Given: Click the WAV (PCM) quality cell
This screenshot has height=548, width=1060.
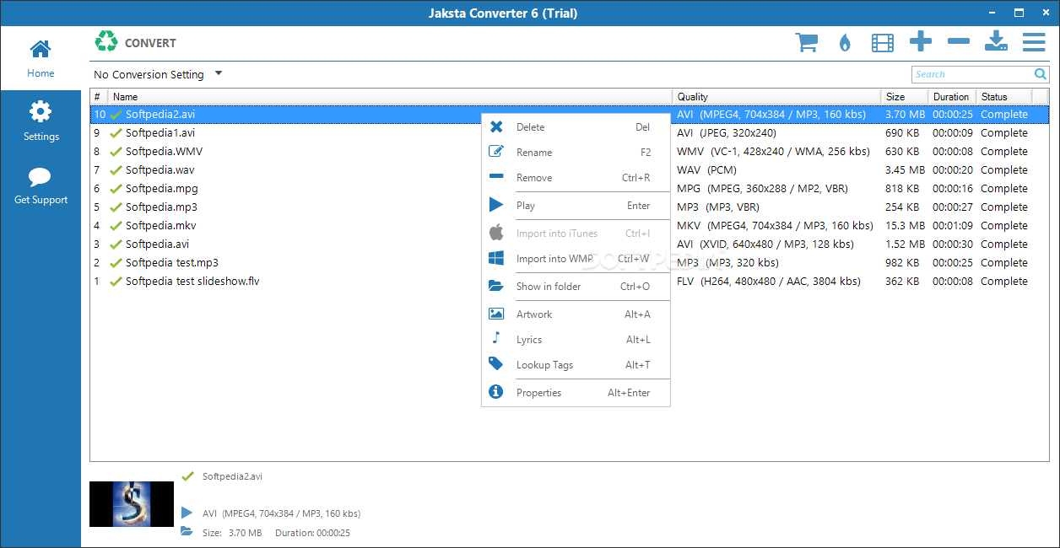Looking at the screenshot, I should point(706,170).
